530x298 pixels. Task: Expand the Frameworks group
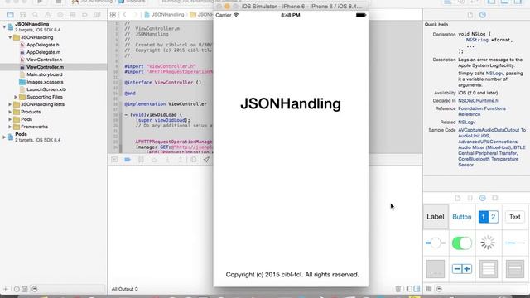[x=10, y=127]
